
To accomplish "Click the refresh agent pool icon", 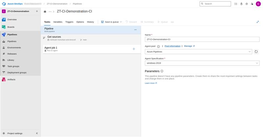I will point(256,52).
